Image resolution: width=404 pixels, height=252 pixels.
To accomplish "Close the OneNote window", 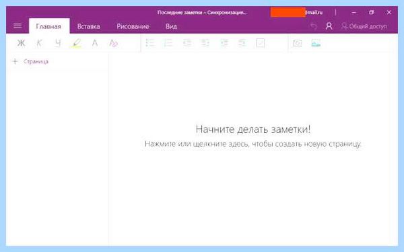I will click(389, 12).
